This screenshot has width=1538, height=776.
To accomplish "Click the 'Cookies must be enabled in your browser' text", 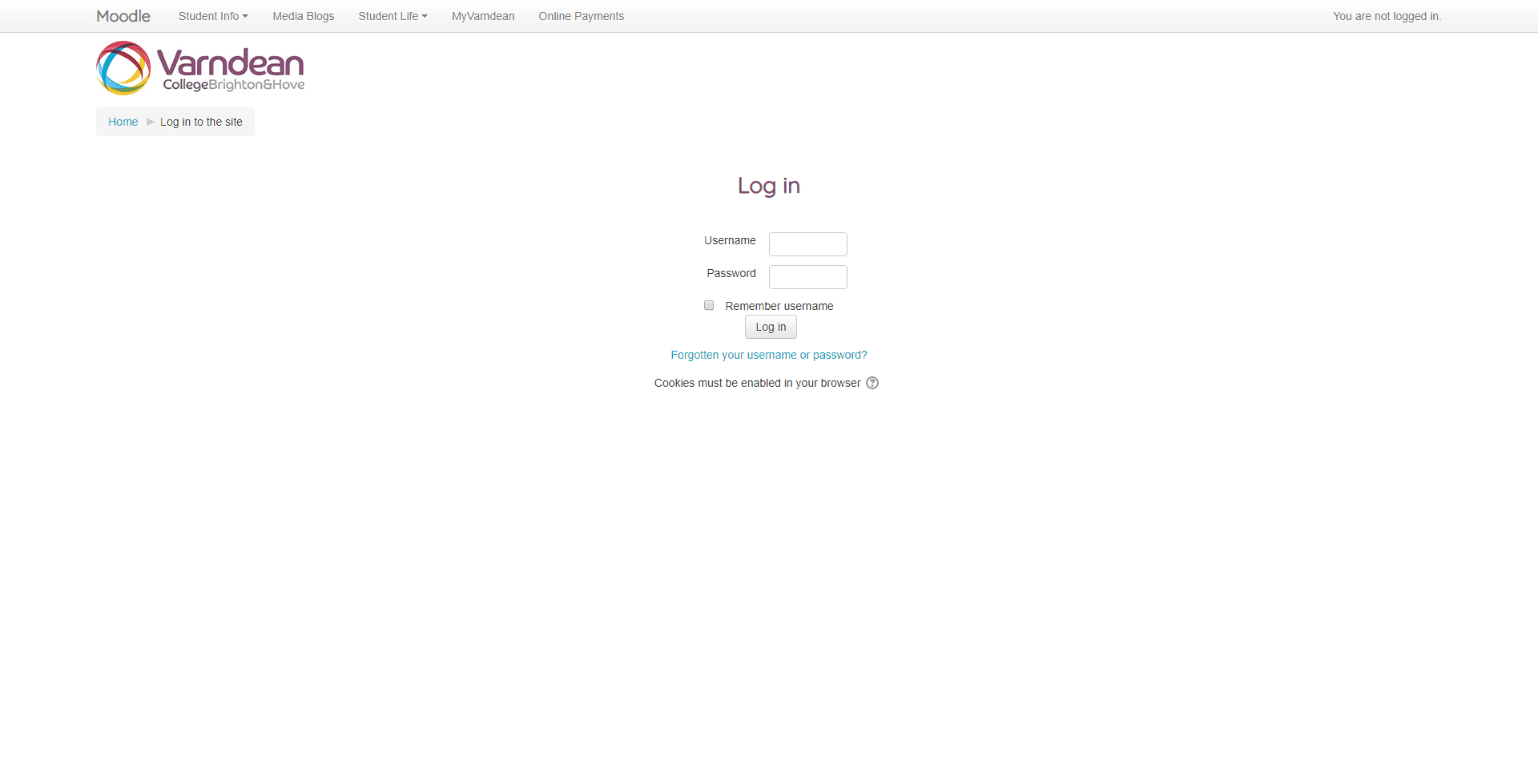I will [758, 383].
